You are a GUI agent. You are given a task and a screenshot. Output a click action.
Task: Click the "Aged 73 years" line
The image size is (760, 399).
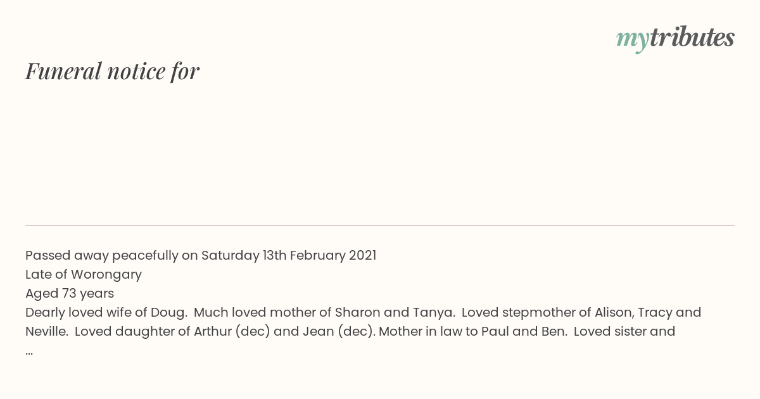pyautogui.click(x=70, y=293)
